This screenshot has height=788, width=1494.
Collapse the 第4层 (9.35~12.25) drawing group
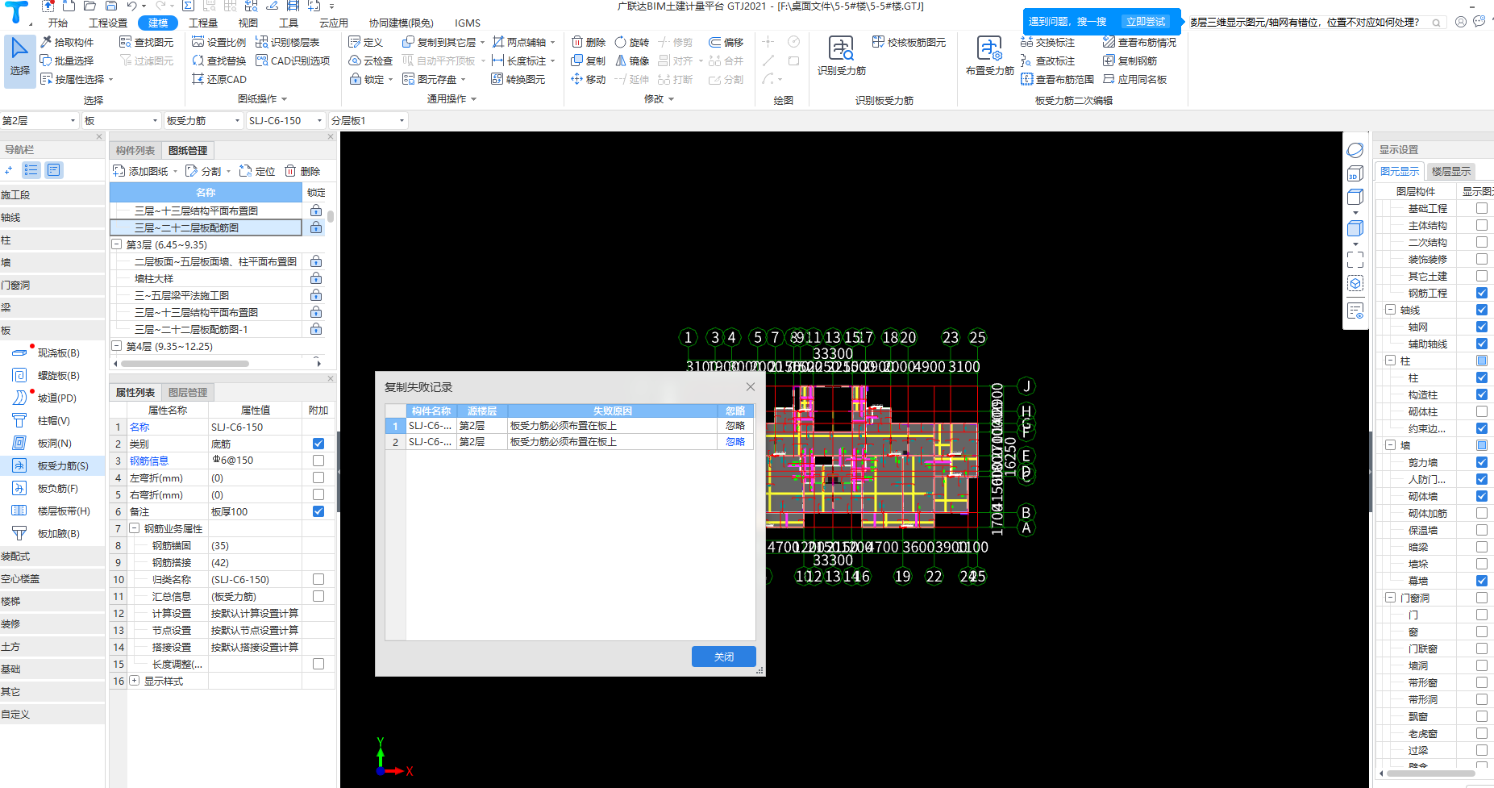tap(117, 346)
